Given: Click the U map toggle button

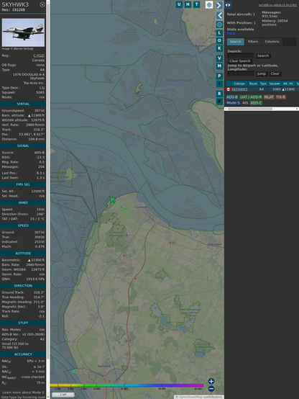Looking at the screenshot, I should coord(179,4).
